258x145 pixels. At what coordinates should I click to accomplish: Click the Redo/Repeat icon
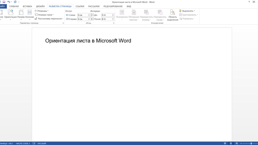tap(15, 2)
